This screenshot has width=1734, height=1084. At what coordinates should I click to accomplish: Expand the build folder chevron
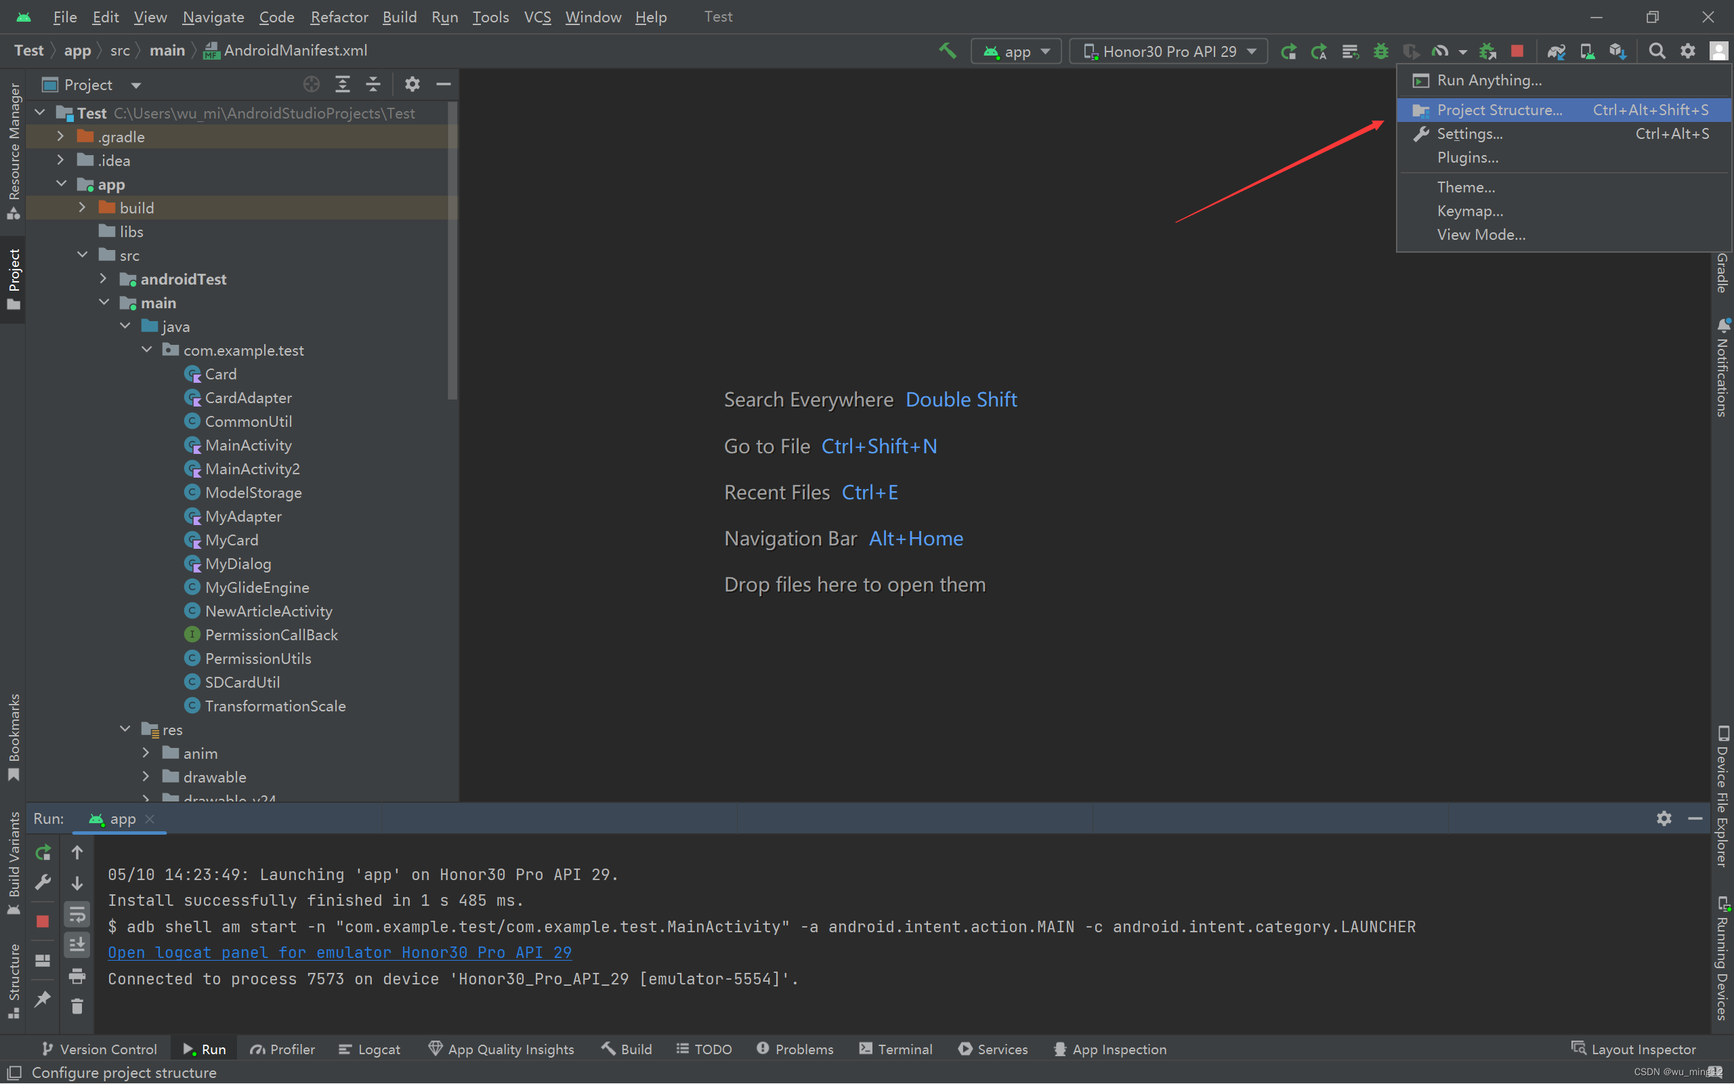83,207
